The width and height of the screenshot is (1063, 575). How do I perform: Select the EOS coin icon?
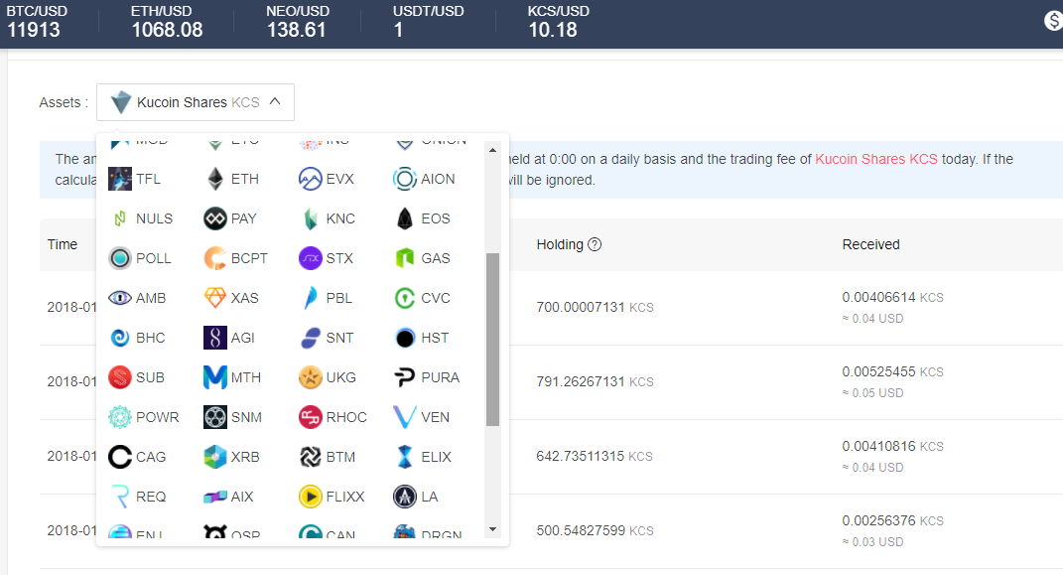point(405,218)
